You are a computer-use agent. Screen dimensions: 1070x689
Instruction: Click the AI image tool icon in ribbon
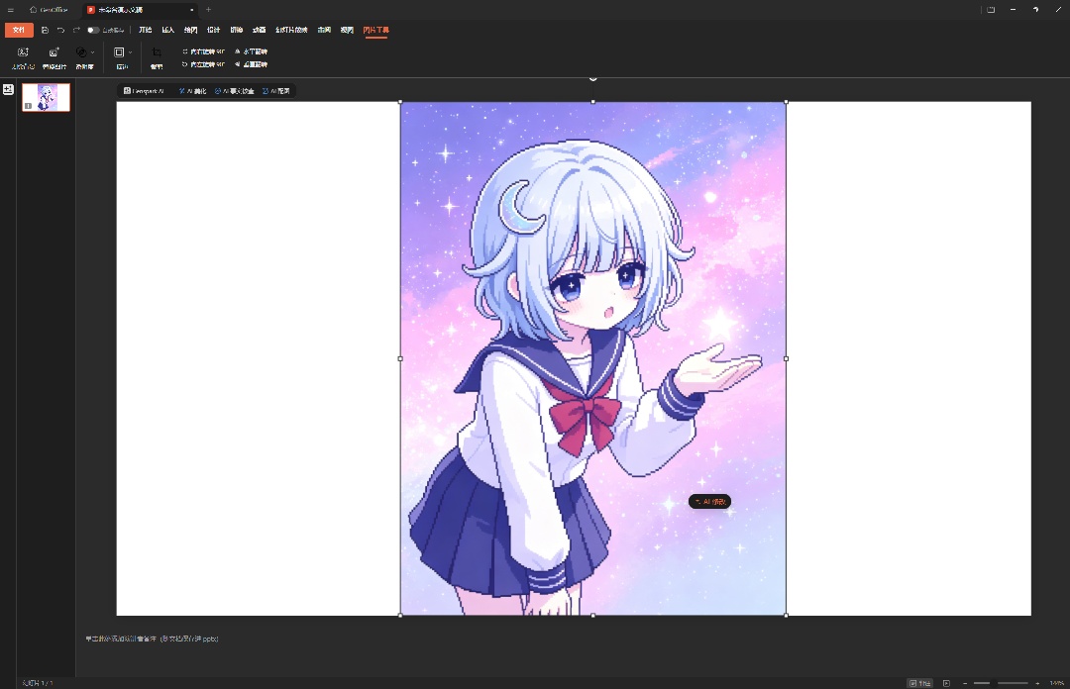23,52
